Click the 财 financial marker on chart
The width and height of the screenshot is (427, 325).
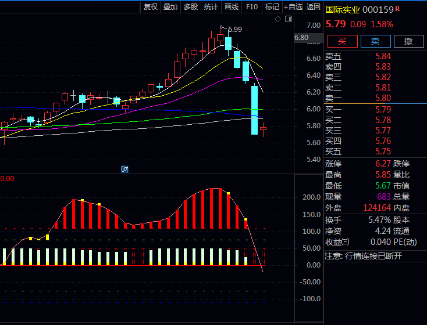point(124,169)
